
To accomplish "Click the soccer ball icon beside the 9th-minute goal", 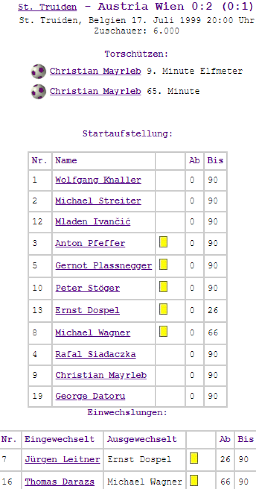I will pyautogui.click(x=38, y=71).
